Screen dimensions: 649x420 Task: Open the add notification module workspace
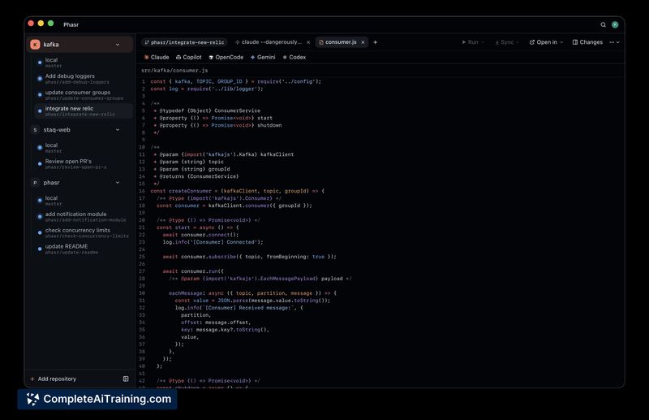(83, 217)
